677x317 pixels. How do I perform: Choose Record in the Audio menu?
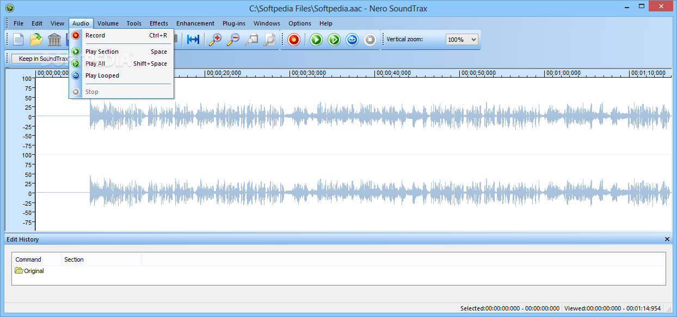coord(121,35)
